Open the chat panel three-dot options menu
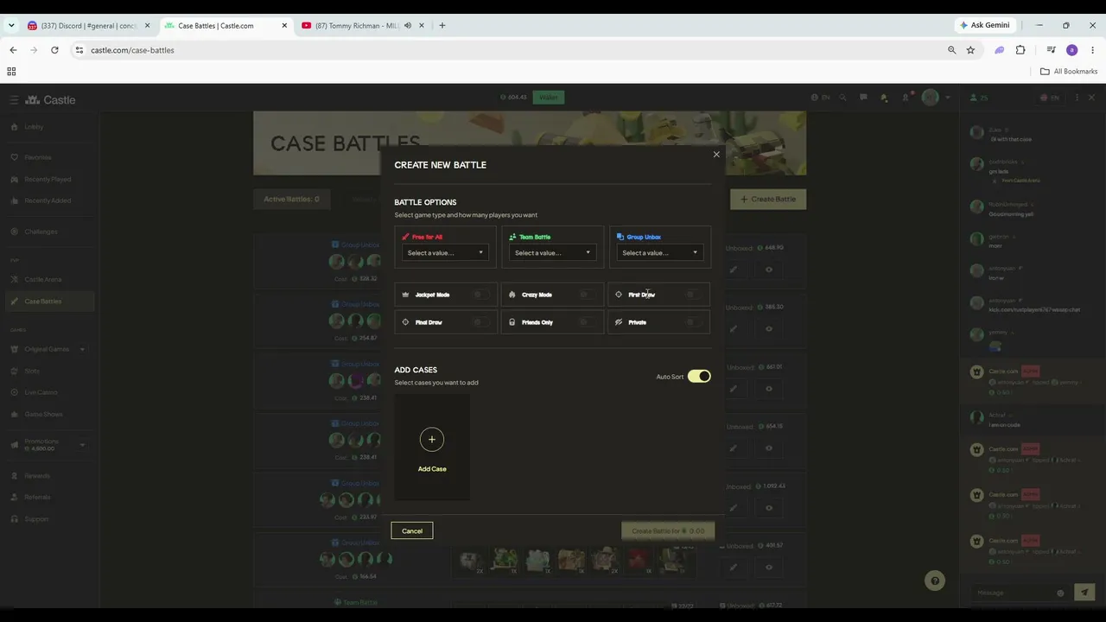 1077,98
